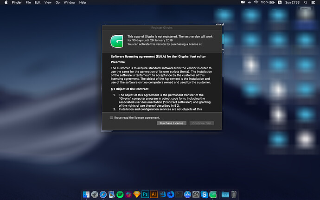Image resolution: width=320 pixels, height=200 pixels.
Task: Click the display mirroring icon in menu bar
Action: [243, 2]
